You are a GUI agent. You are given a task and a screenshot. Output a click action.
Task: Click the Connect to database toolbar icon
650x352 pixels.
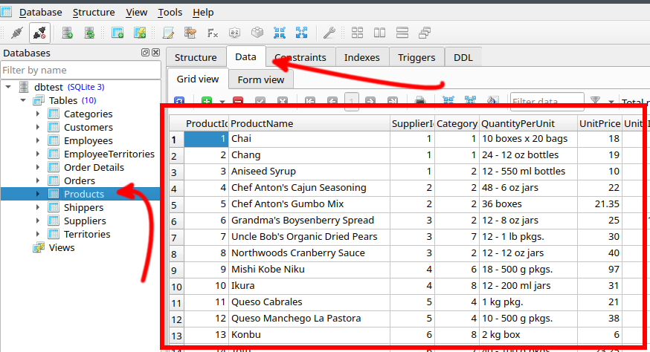[x=16, y=33]
